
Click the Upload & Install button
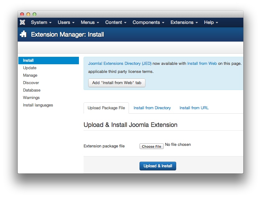[x=158, y=166]
